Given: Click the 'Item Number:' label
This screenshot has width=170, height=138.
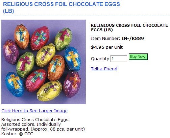Looking at the screenshot, I should [105, 39].
